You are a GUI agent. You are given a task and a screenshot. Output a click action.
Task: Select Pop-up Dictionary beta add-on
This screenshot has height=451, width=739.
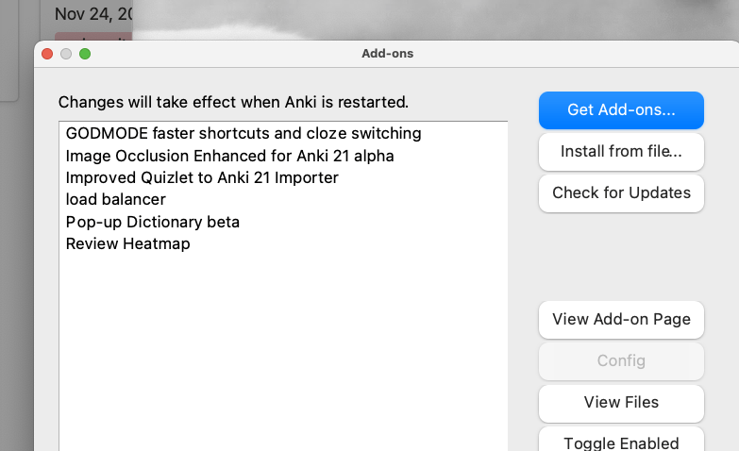153,222
